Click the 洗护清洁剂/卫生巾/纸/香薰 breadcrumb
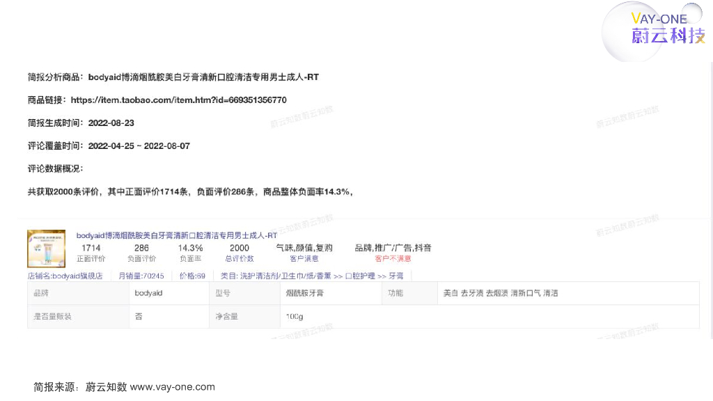 pyautogui.click(x=285, y=276)
